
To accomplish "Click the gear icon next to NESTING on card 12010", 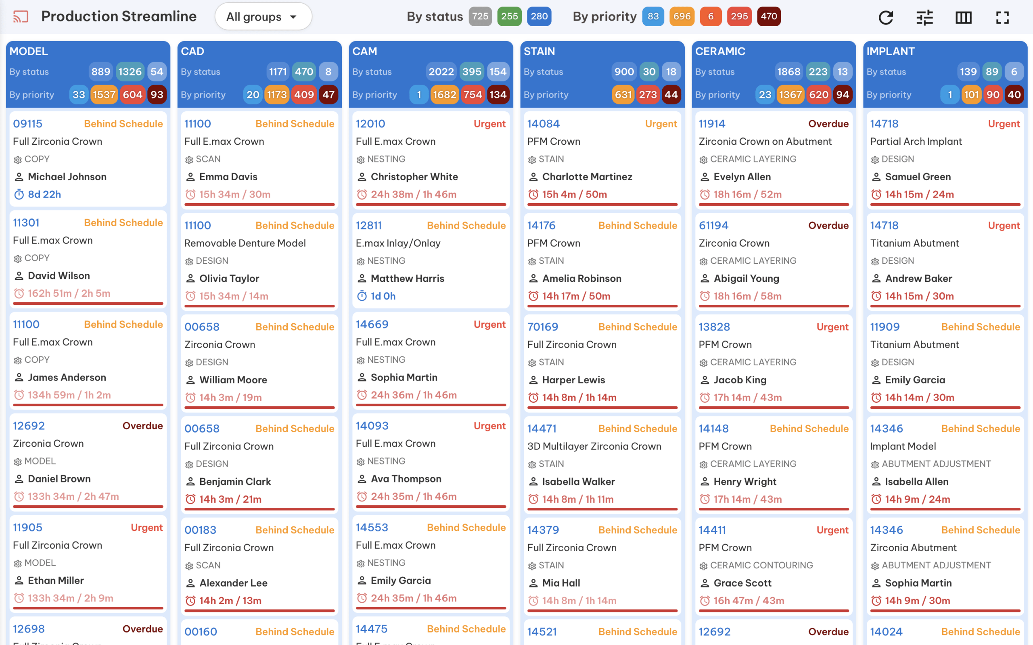I will (x=361, y=160).
